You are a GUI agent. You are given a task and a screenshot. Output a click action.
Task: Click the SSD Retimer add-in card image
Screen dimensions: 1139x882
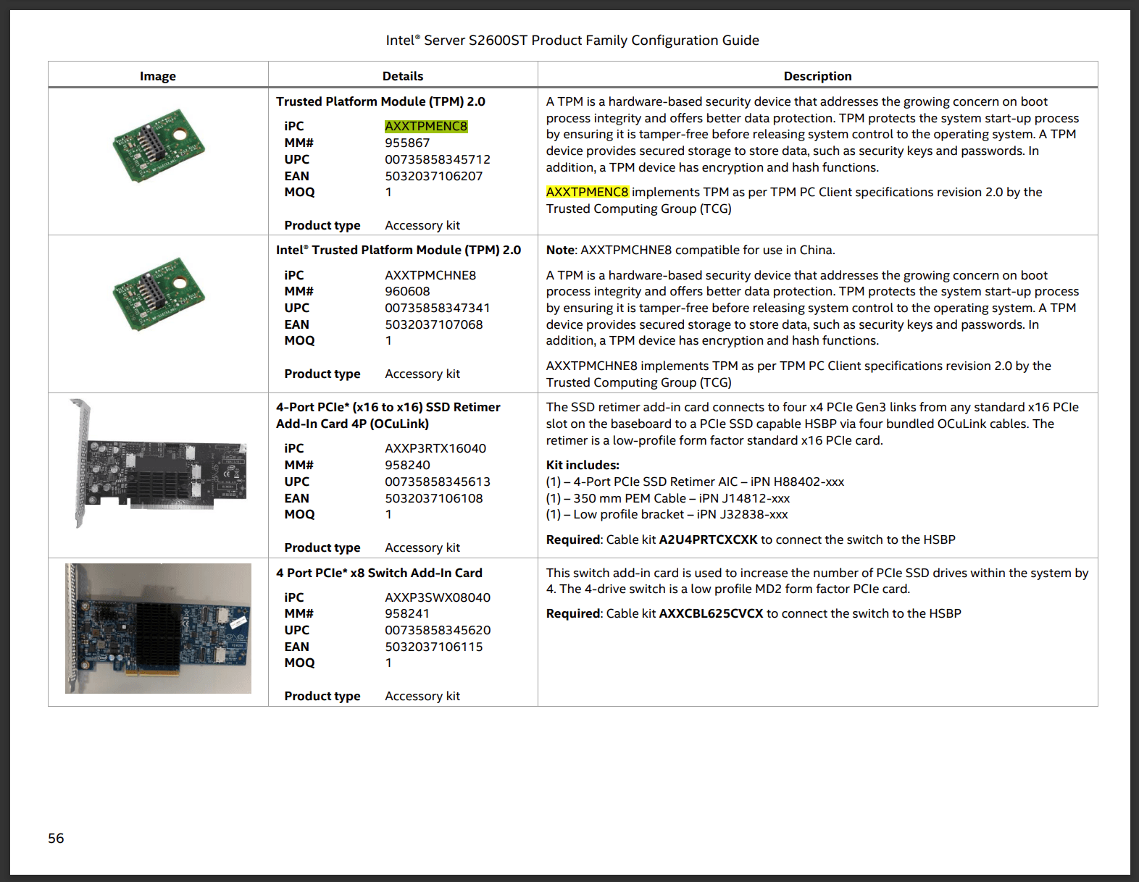click(x=158, y=463)
